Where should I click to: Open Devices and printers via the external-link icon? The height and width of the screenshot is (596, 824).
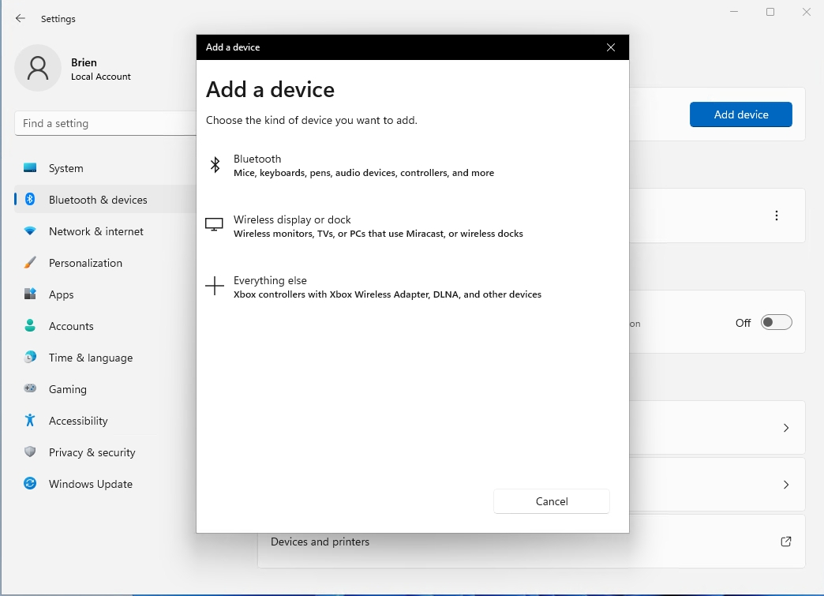click(x=785, y=542)
